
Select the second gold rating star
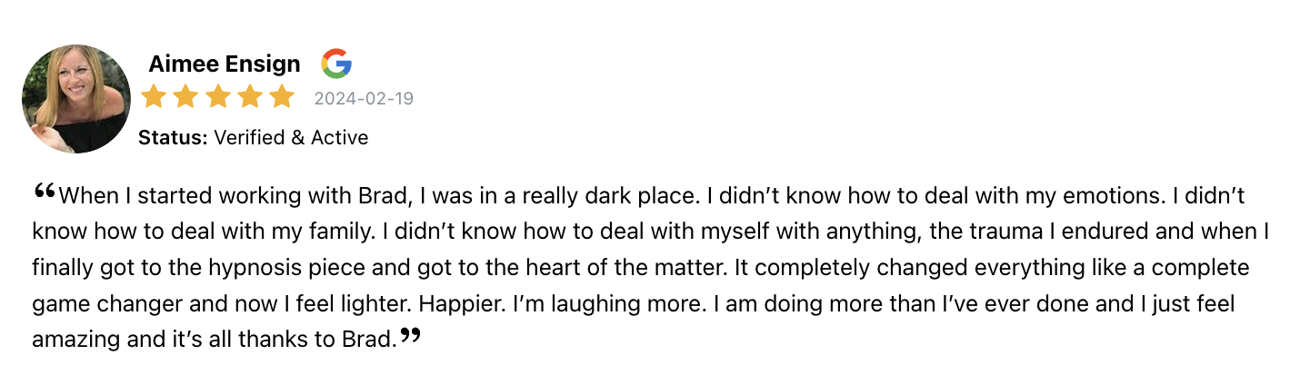pyautogui.click(x=185, y=96)
